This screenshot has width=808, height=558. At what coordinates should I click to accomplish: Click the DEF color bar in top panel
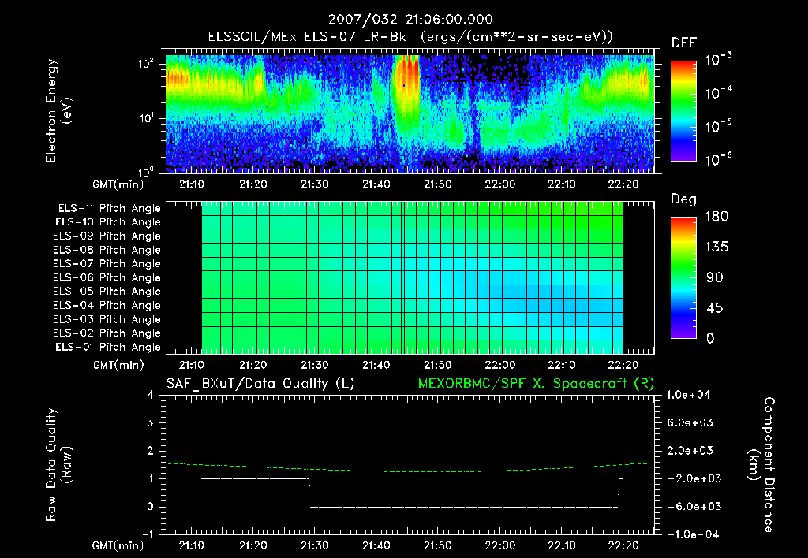tap(683, 110)
